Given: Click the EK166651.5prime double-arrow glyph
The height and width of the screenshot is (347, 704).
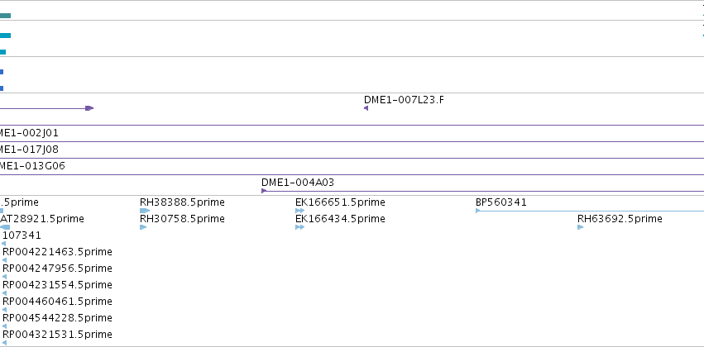Looking at the screenshot, I should 300,211.
